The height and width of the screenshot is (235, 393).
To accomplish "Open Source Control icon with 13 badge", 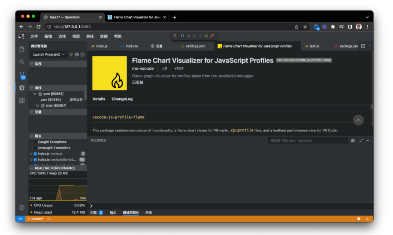I will [22, 75].
